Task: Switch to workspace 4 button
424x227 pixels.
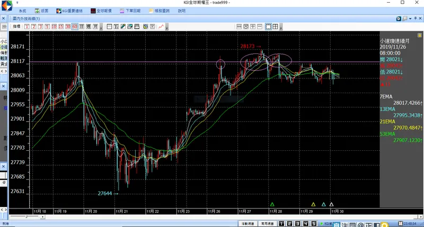Action: coord(306,223)
